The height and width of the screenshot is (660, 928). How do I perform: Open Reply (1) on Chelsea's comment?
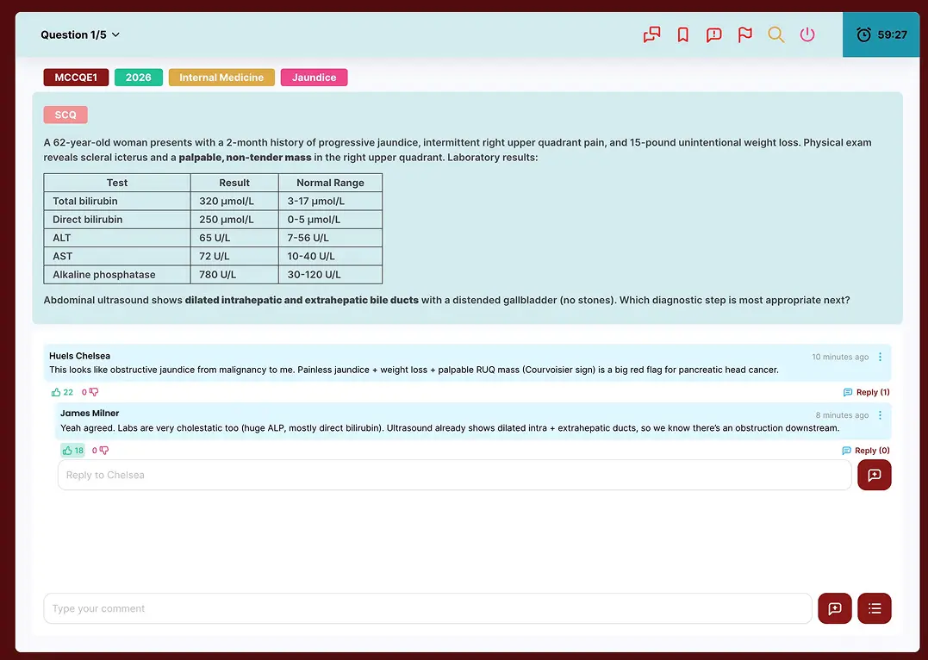(x=866, y=391)
